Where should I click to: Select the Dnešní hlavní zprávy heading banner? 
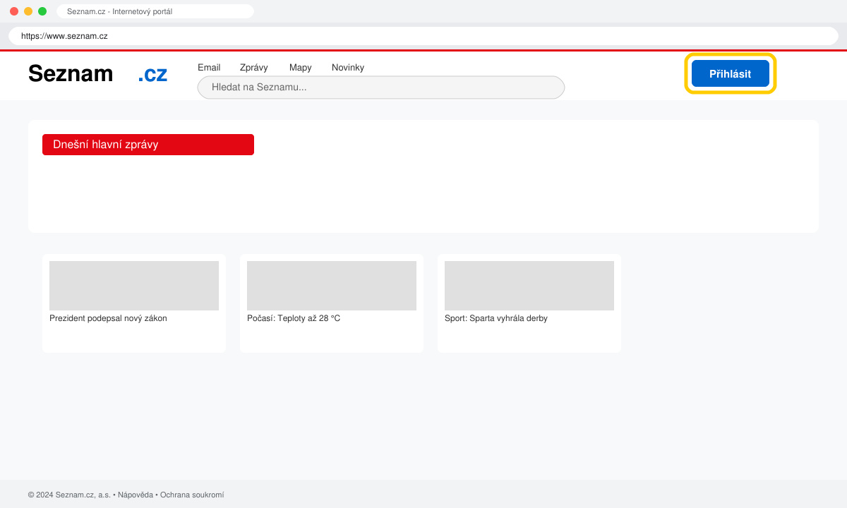click(x=148, y=145)
